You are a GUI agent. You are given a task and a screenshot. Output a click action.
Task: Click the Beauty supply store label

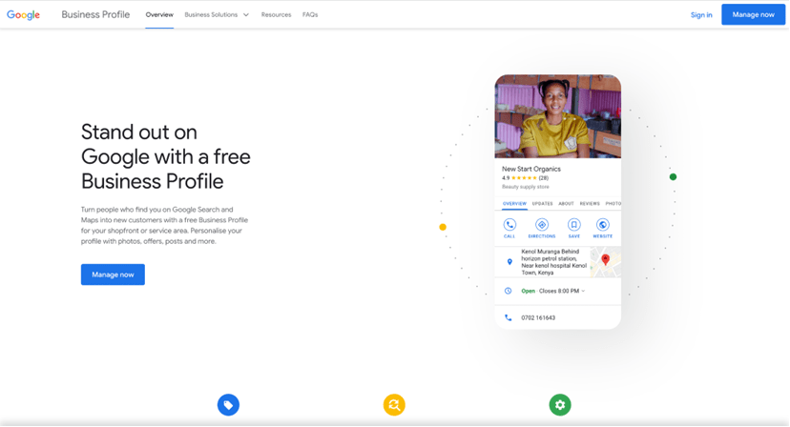(x=526, y=187)
